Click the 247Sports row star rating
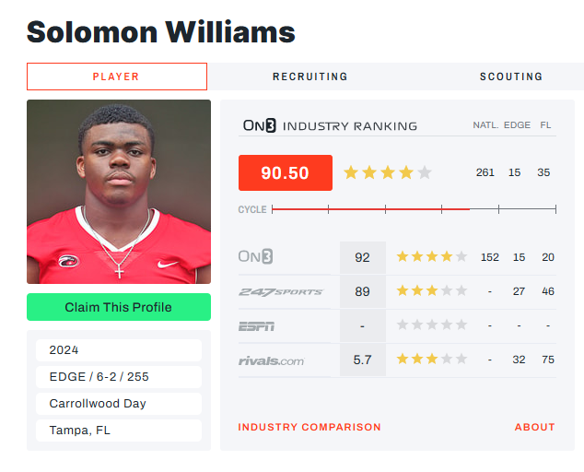This screenshot has height=472, width=584. click(431, 291)
